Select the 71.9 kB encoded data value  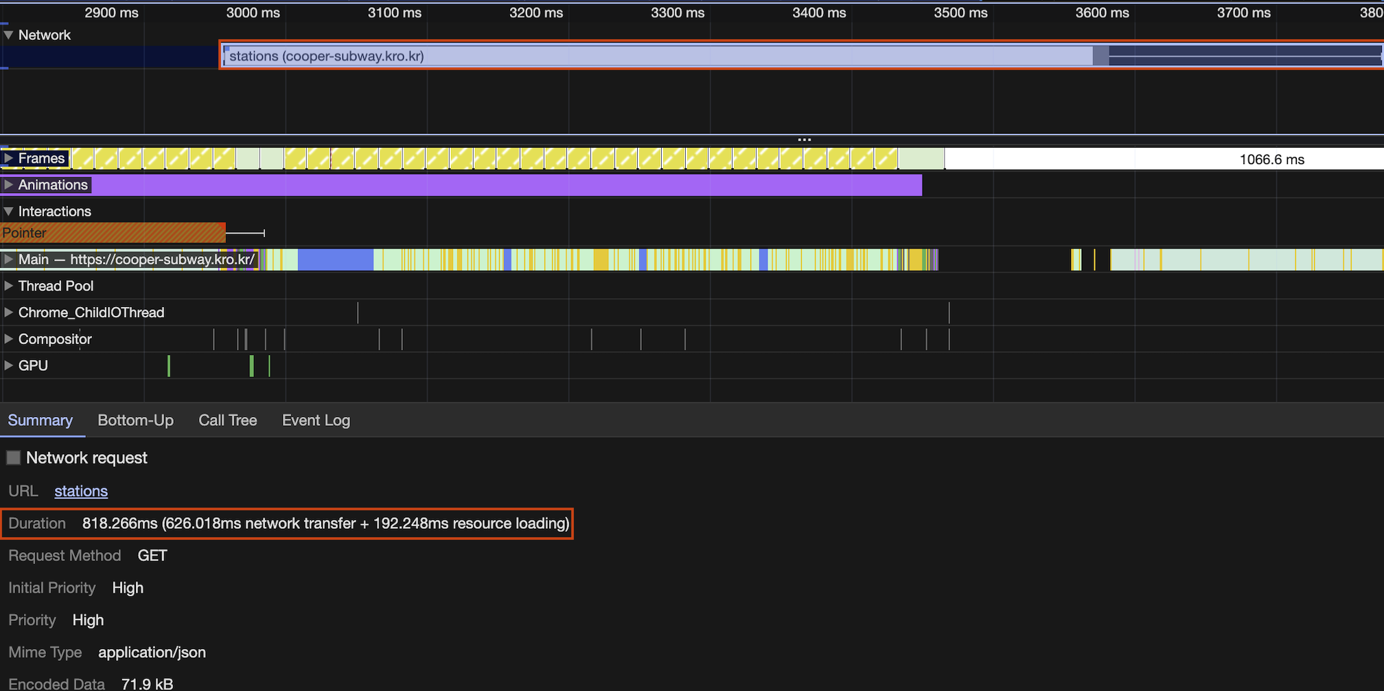click(147, 684)
